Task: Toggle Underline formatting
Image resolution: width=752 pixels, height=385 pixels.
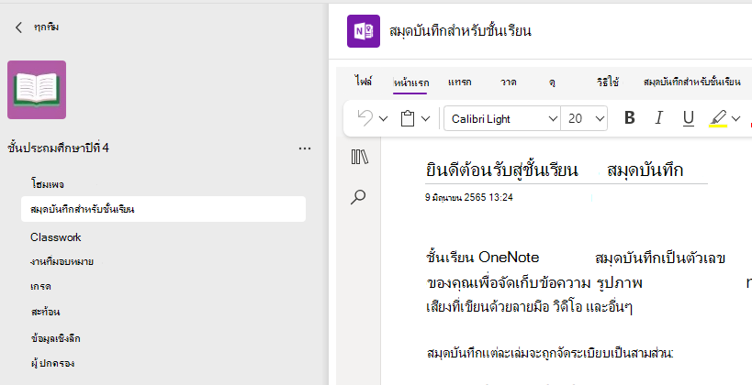Action: [x=689, y=118]
